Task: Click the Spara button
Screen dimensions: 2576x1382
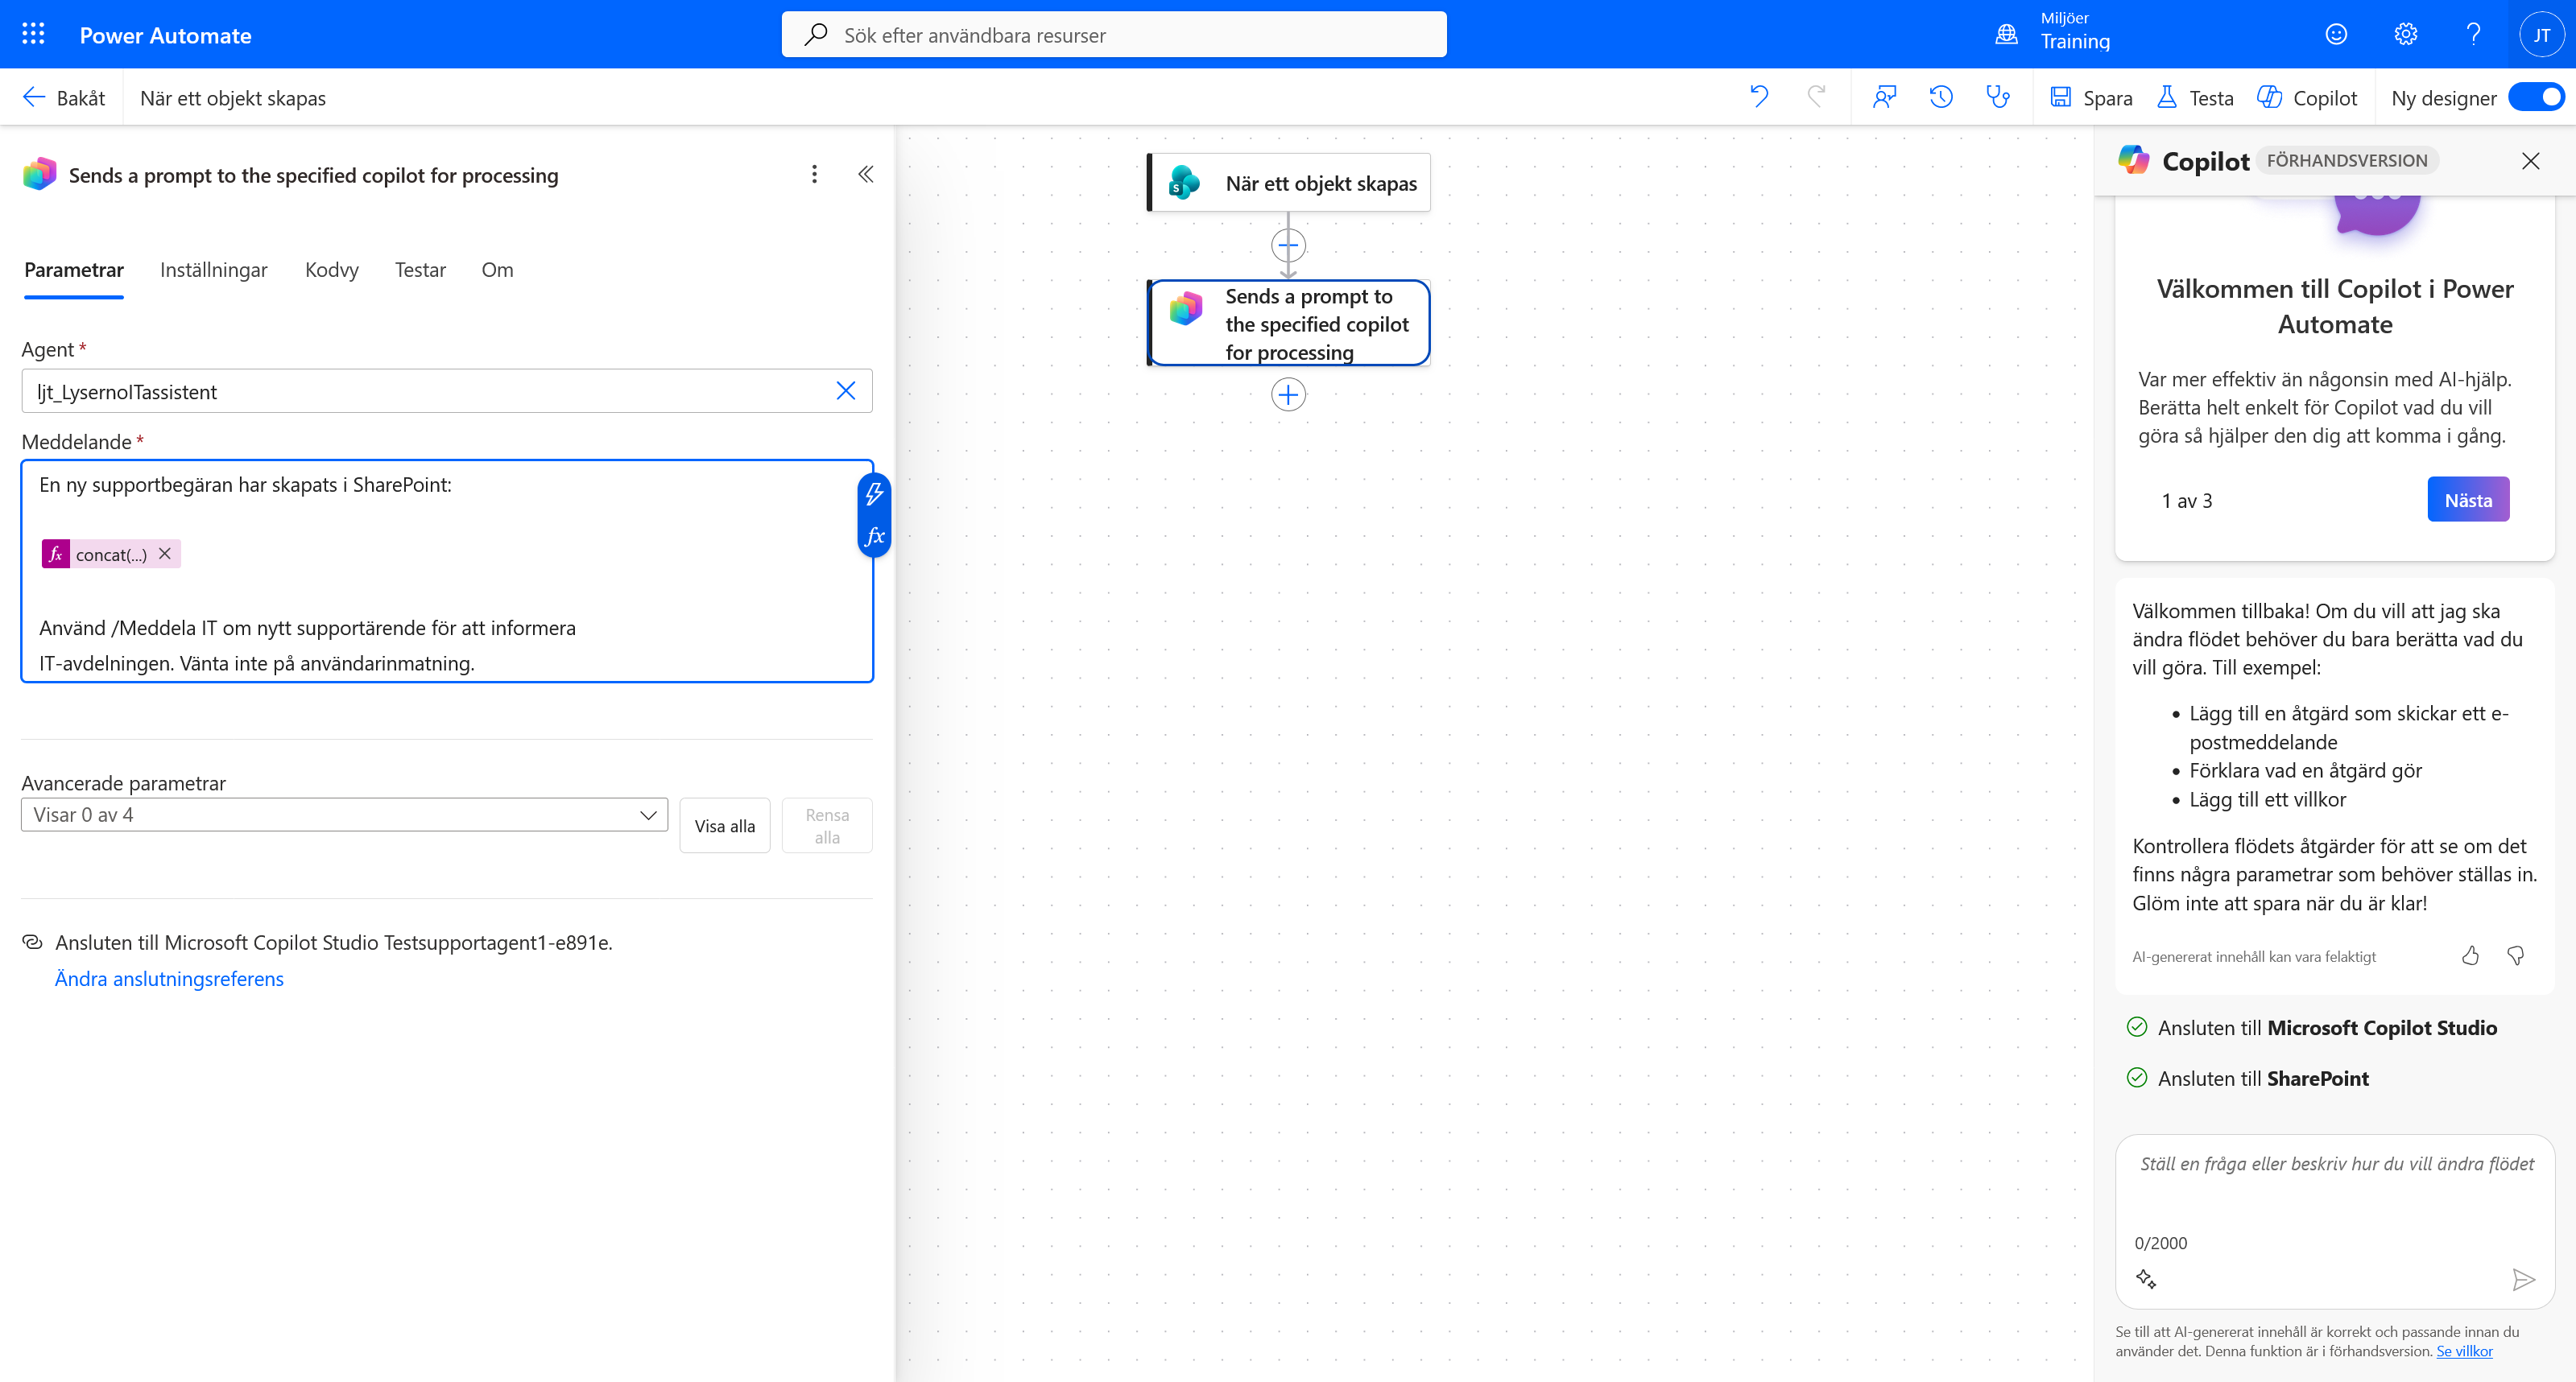Action: click(x=2091, y=97)
